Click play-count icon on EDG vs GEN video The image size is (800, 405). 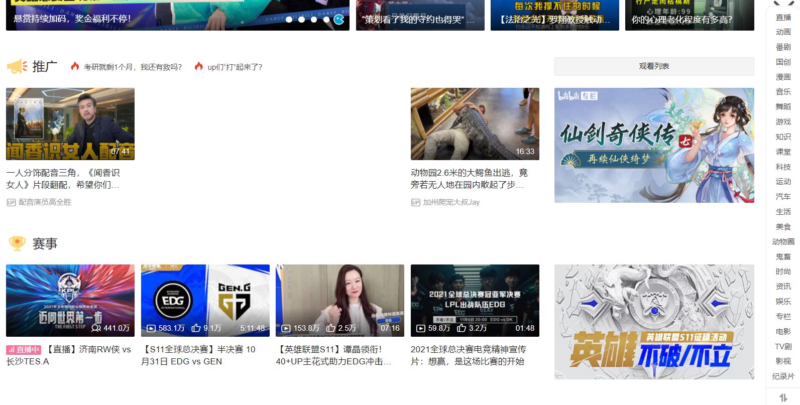[x=151, y=328]
